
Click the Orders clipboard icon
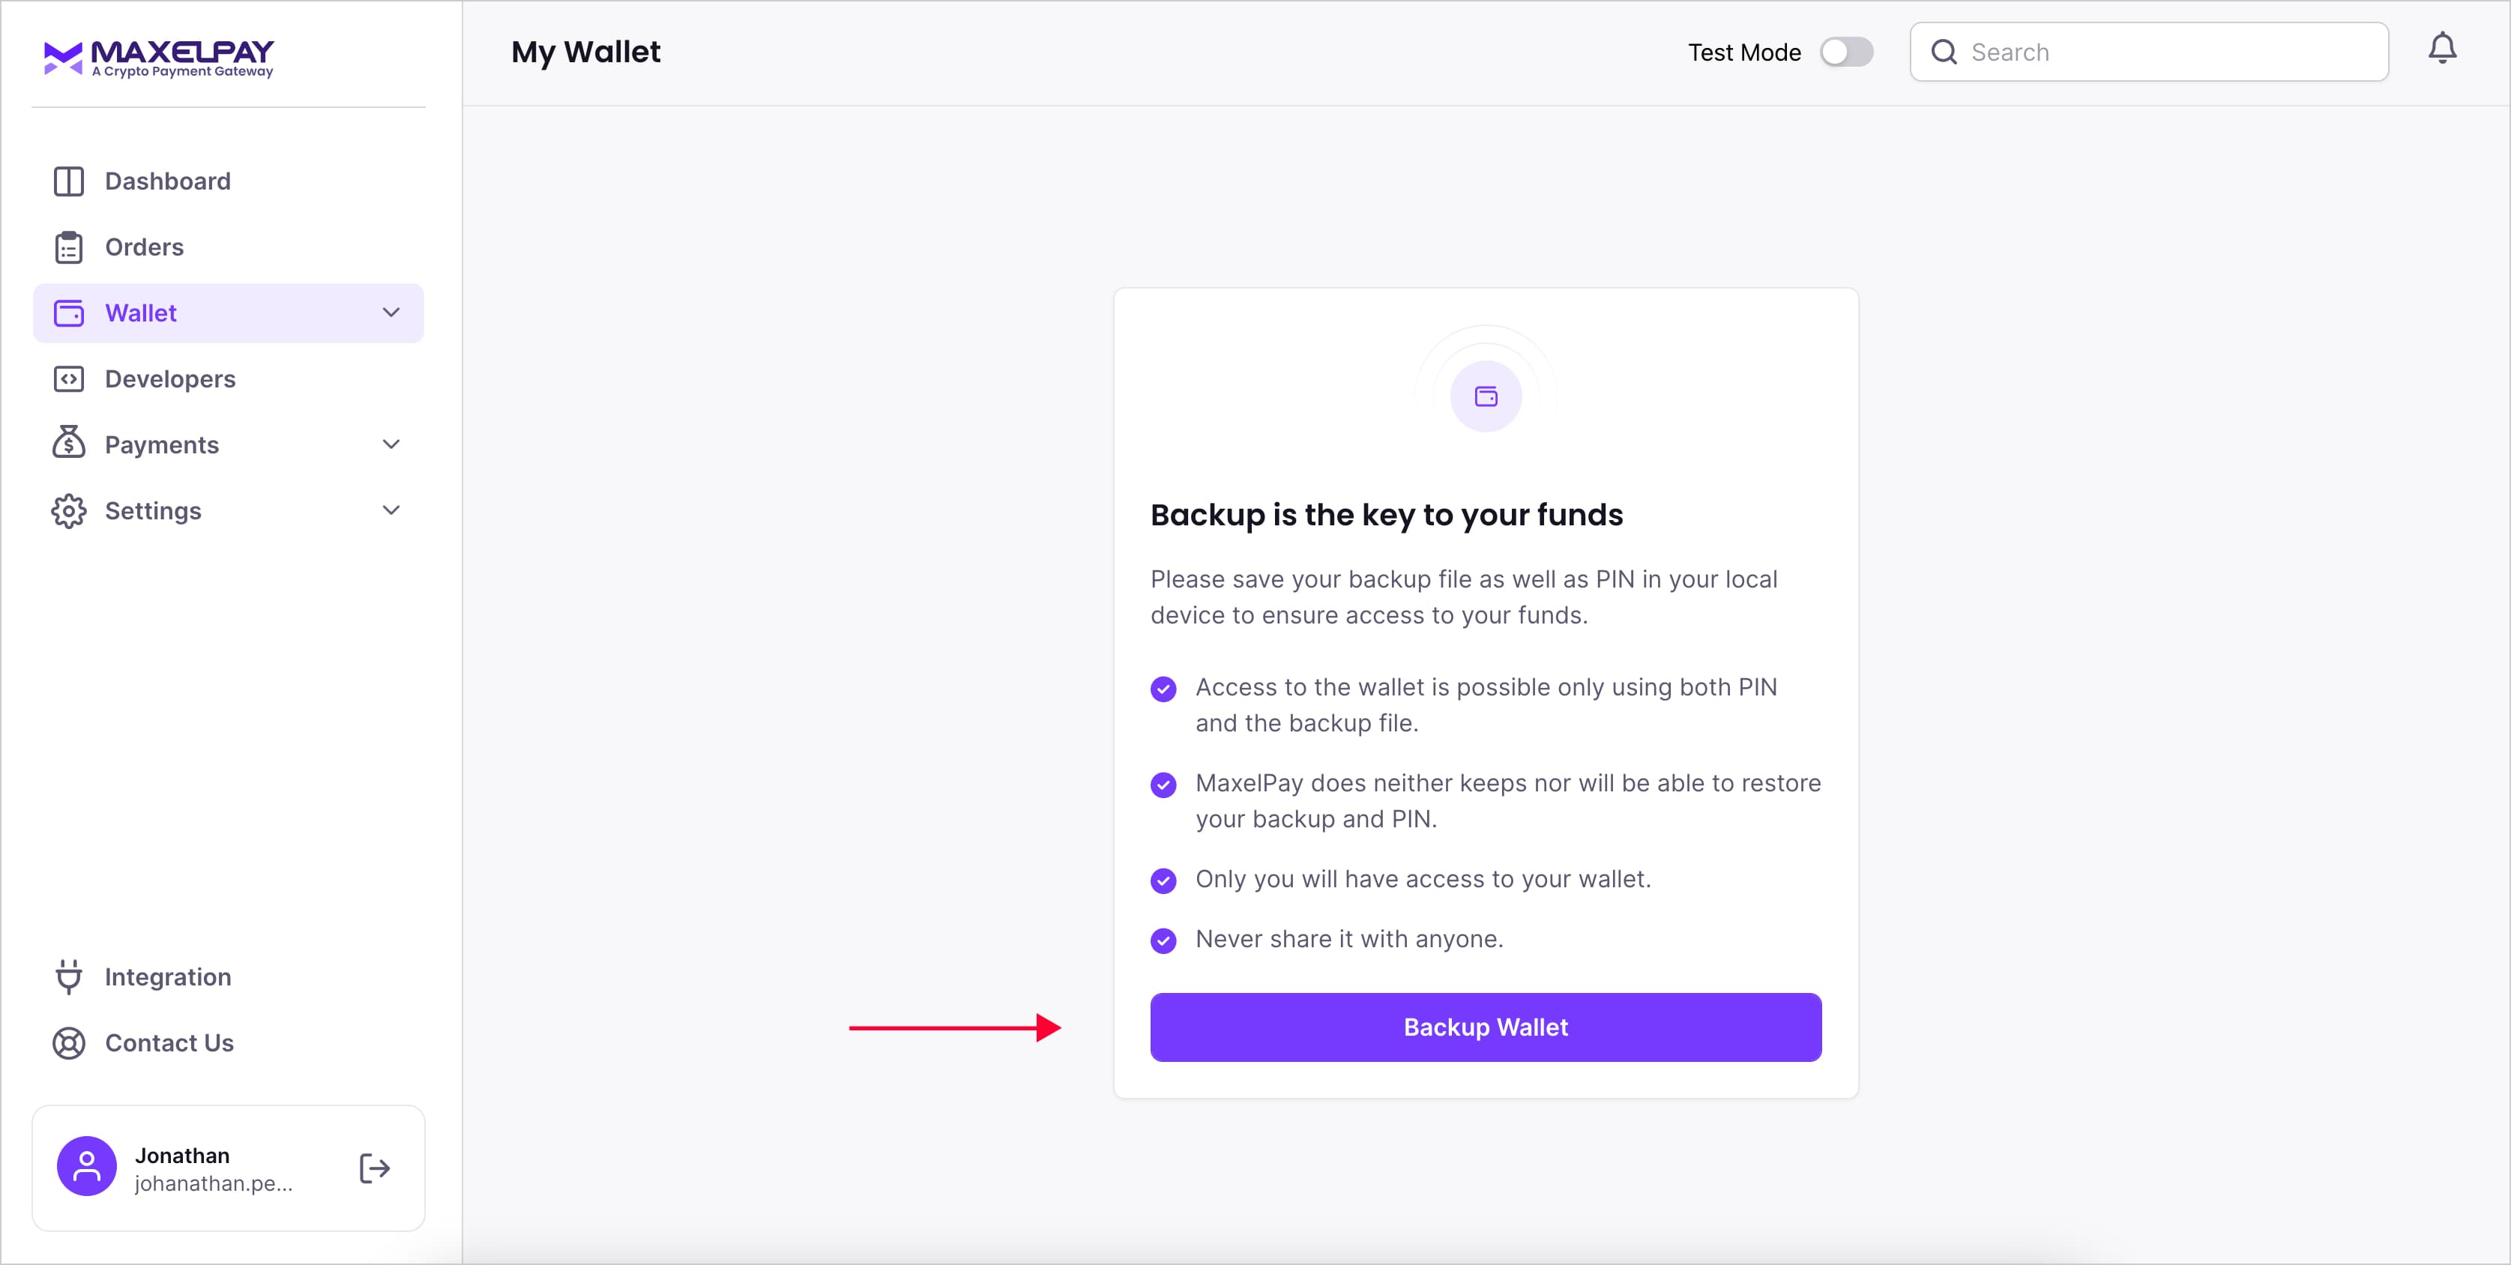(68, 247)
